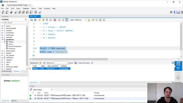Toggle invisible characters icon
The width and height of the screenshot is (183, 103).
pos(100,20)
